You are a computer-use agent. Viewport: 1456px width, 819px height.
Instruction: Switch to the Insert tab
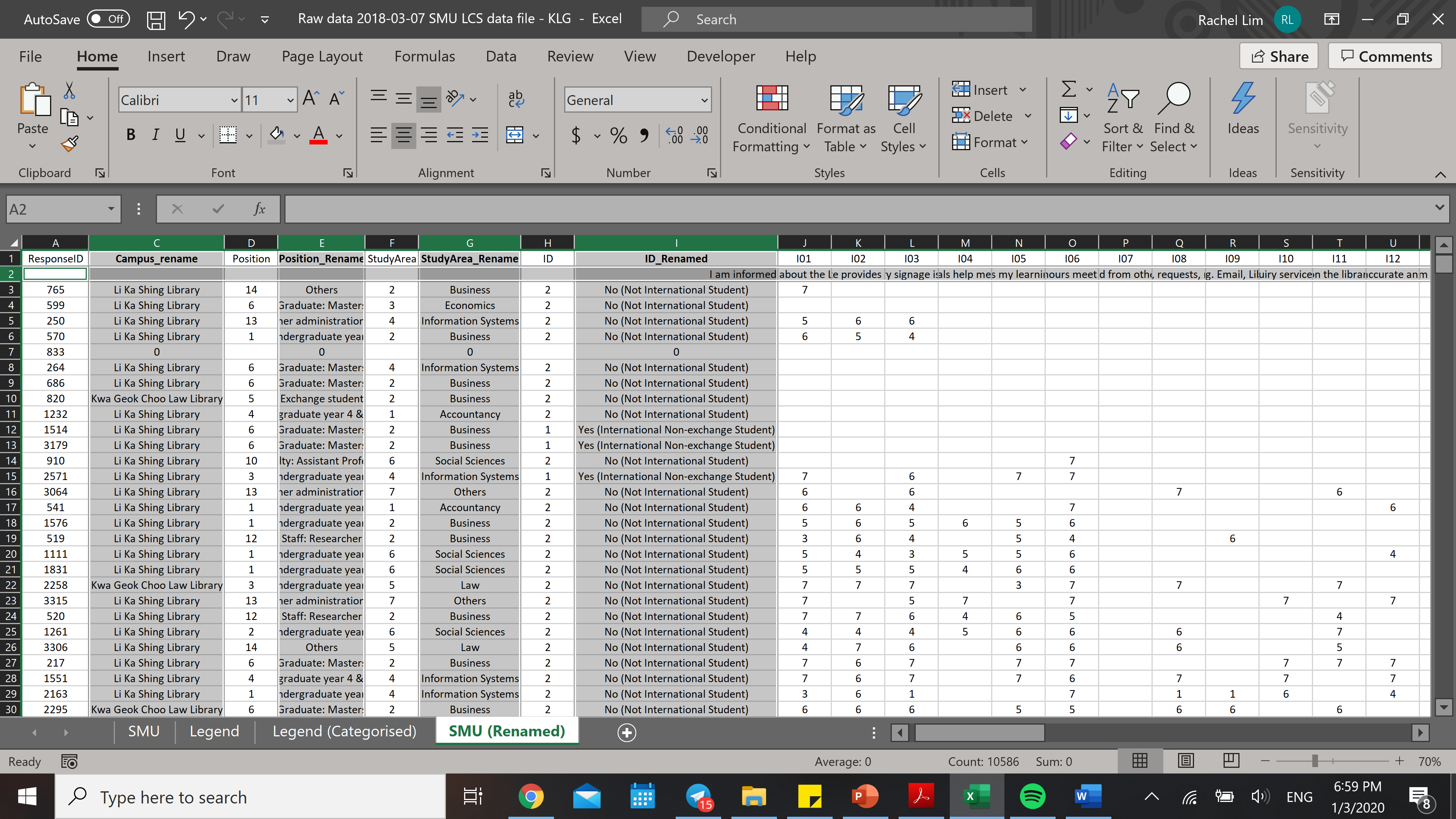(x=166, y=56)
